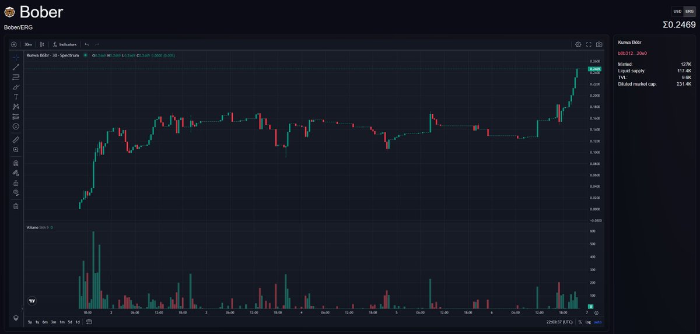Select the ruler measure tool
This screenshot has width=700, height=334.
tap(16, 140)
